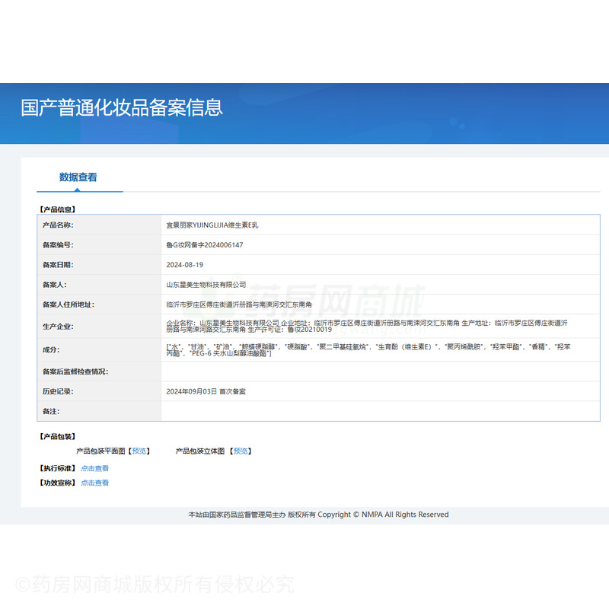Click the 备案人 value 山东星美生物科技有限公司

(x=206, y=285)
